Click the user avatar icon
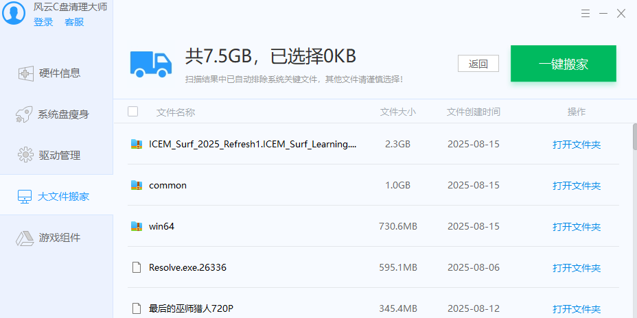The height and width of the screenshot is (318, 637). coord(16,14)
